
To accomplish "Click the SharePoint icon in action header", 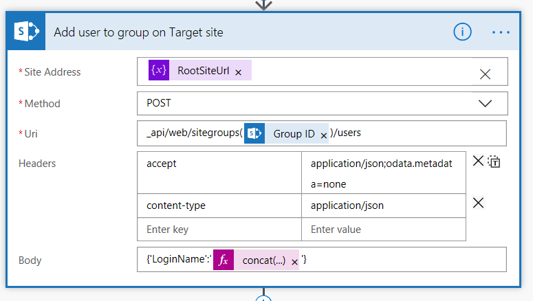I will pos(25,32).
